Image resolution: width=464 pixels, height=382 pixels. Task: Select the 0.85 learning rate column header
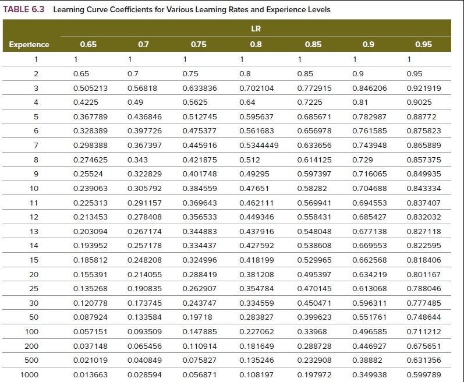(313, 44)
